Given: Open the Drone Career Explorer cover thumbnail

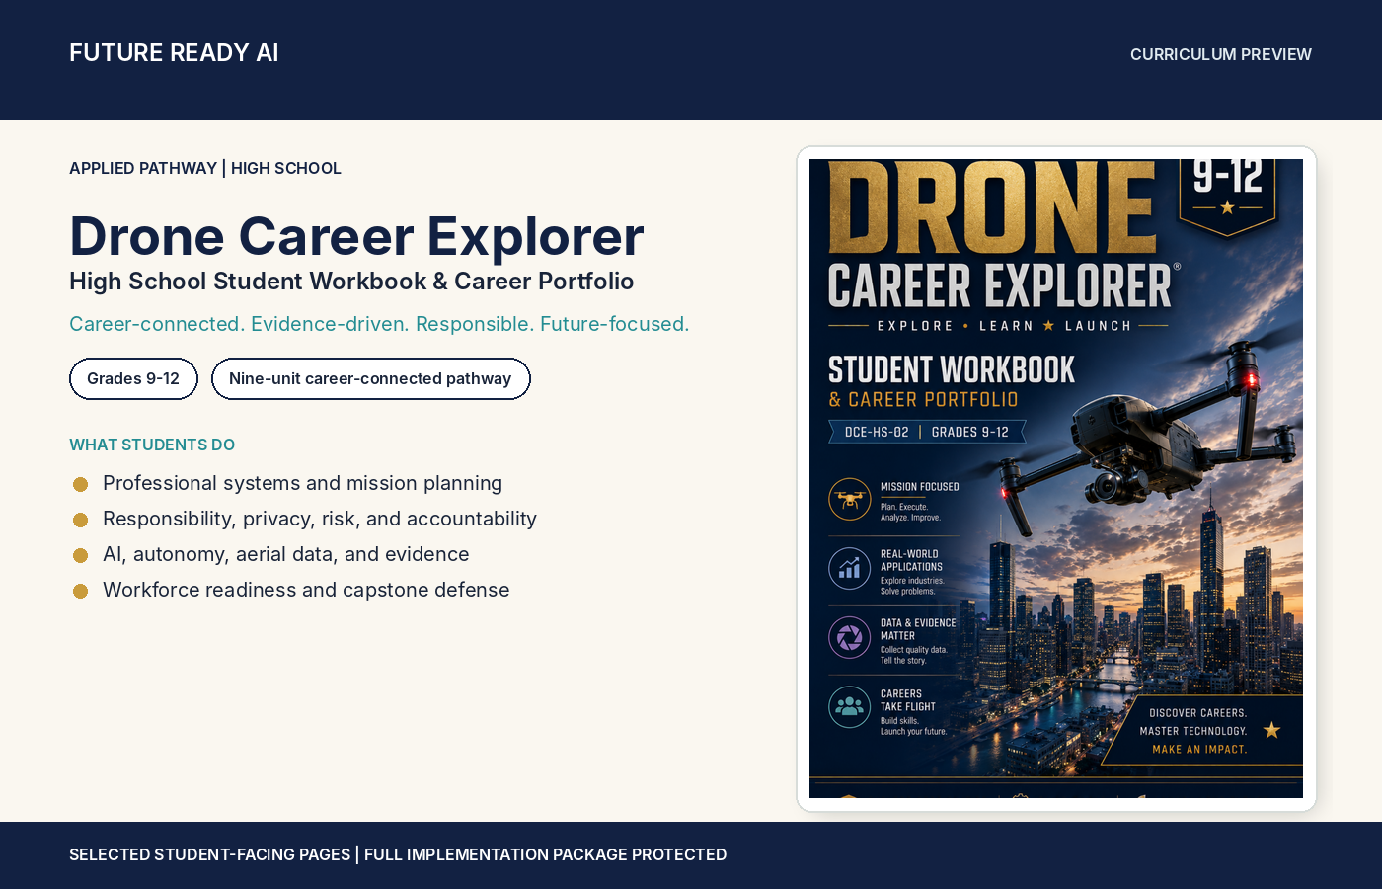Looking at the screenshot, I should (x=1056, y=479).
